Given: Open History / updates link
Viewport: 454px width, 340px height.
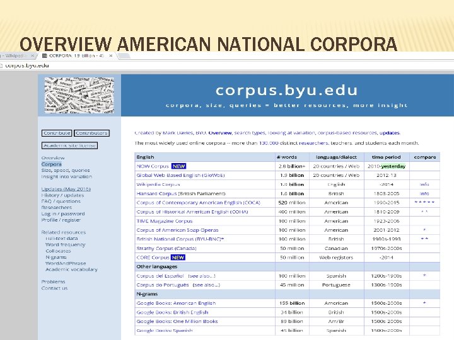Looking at the screenshot, I should click(x=62, y=195).
